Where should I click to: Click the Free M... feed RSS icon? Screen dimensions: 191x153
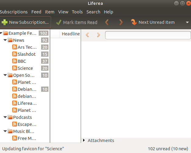pos(15,138)
